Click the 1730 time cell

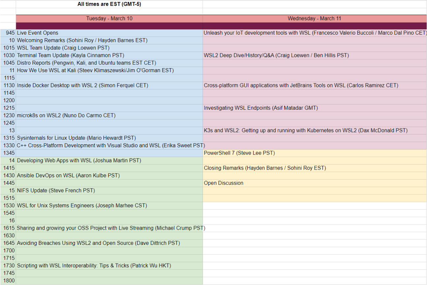point(8,266)
